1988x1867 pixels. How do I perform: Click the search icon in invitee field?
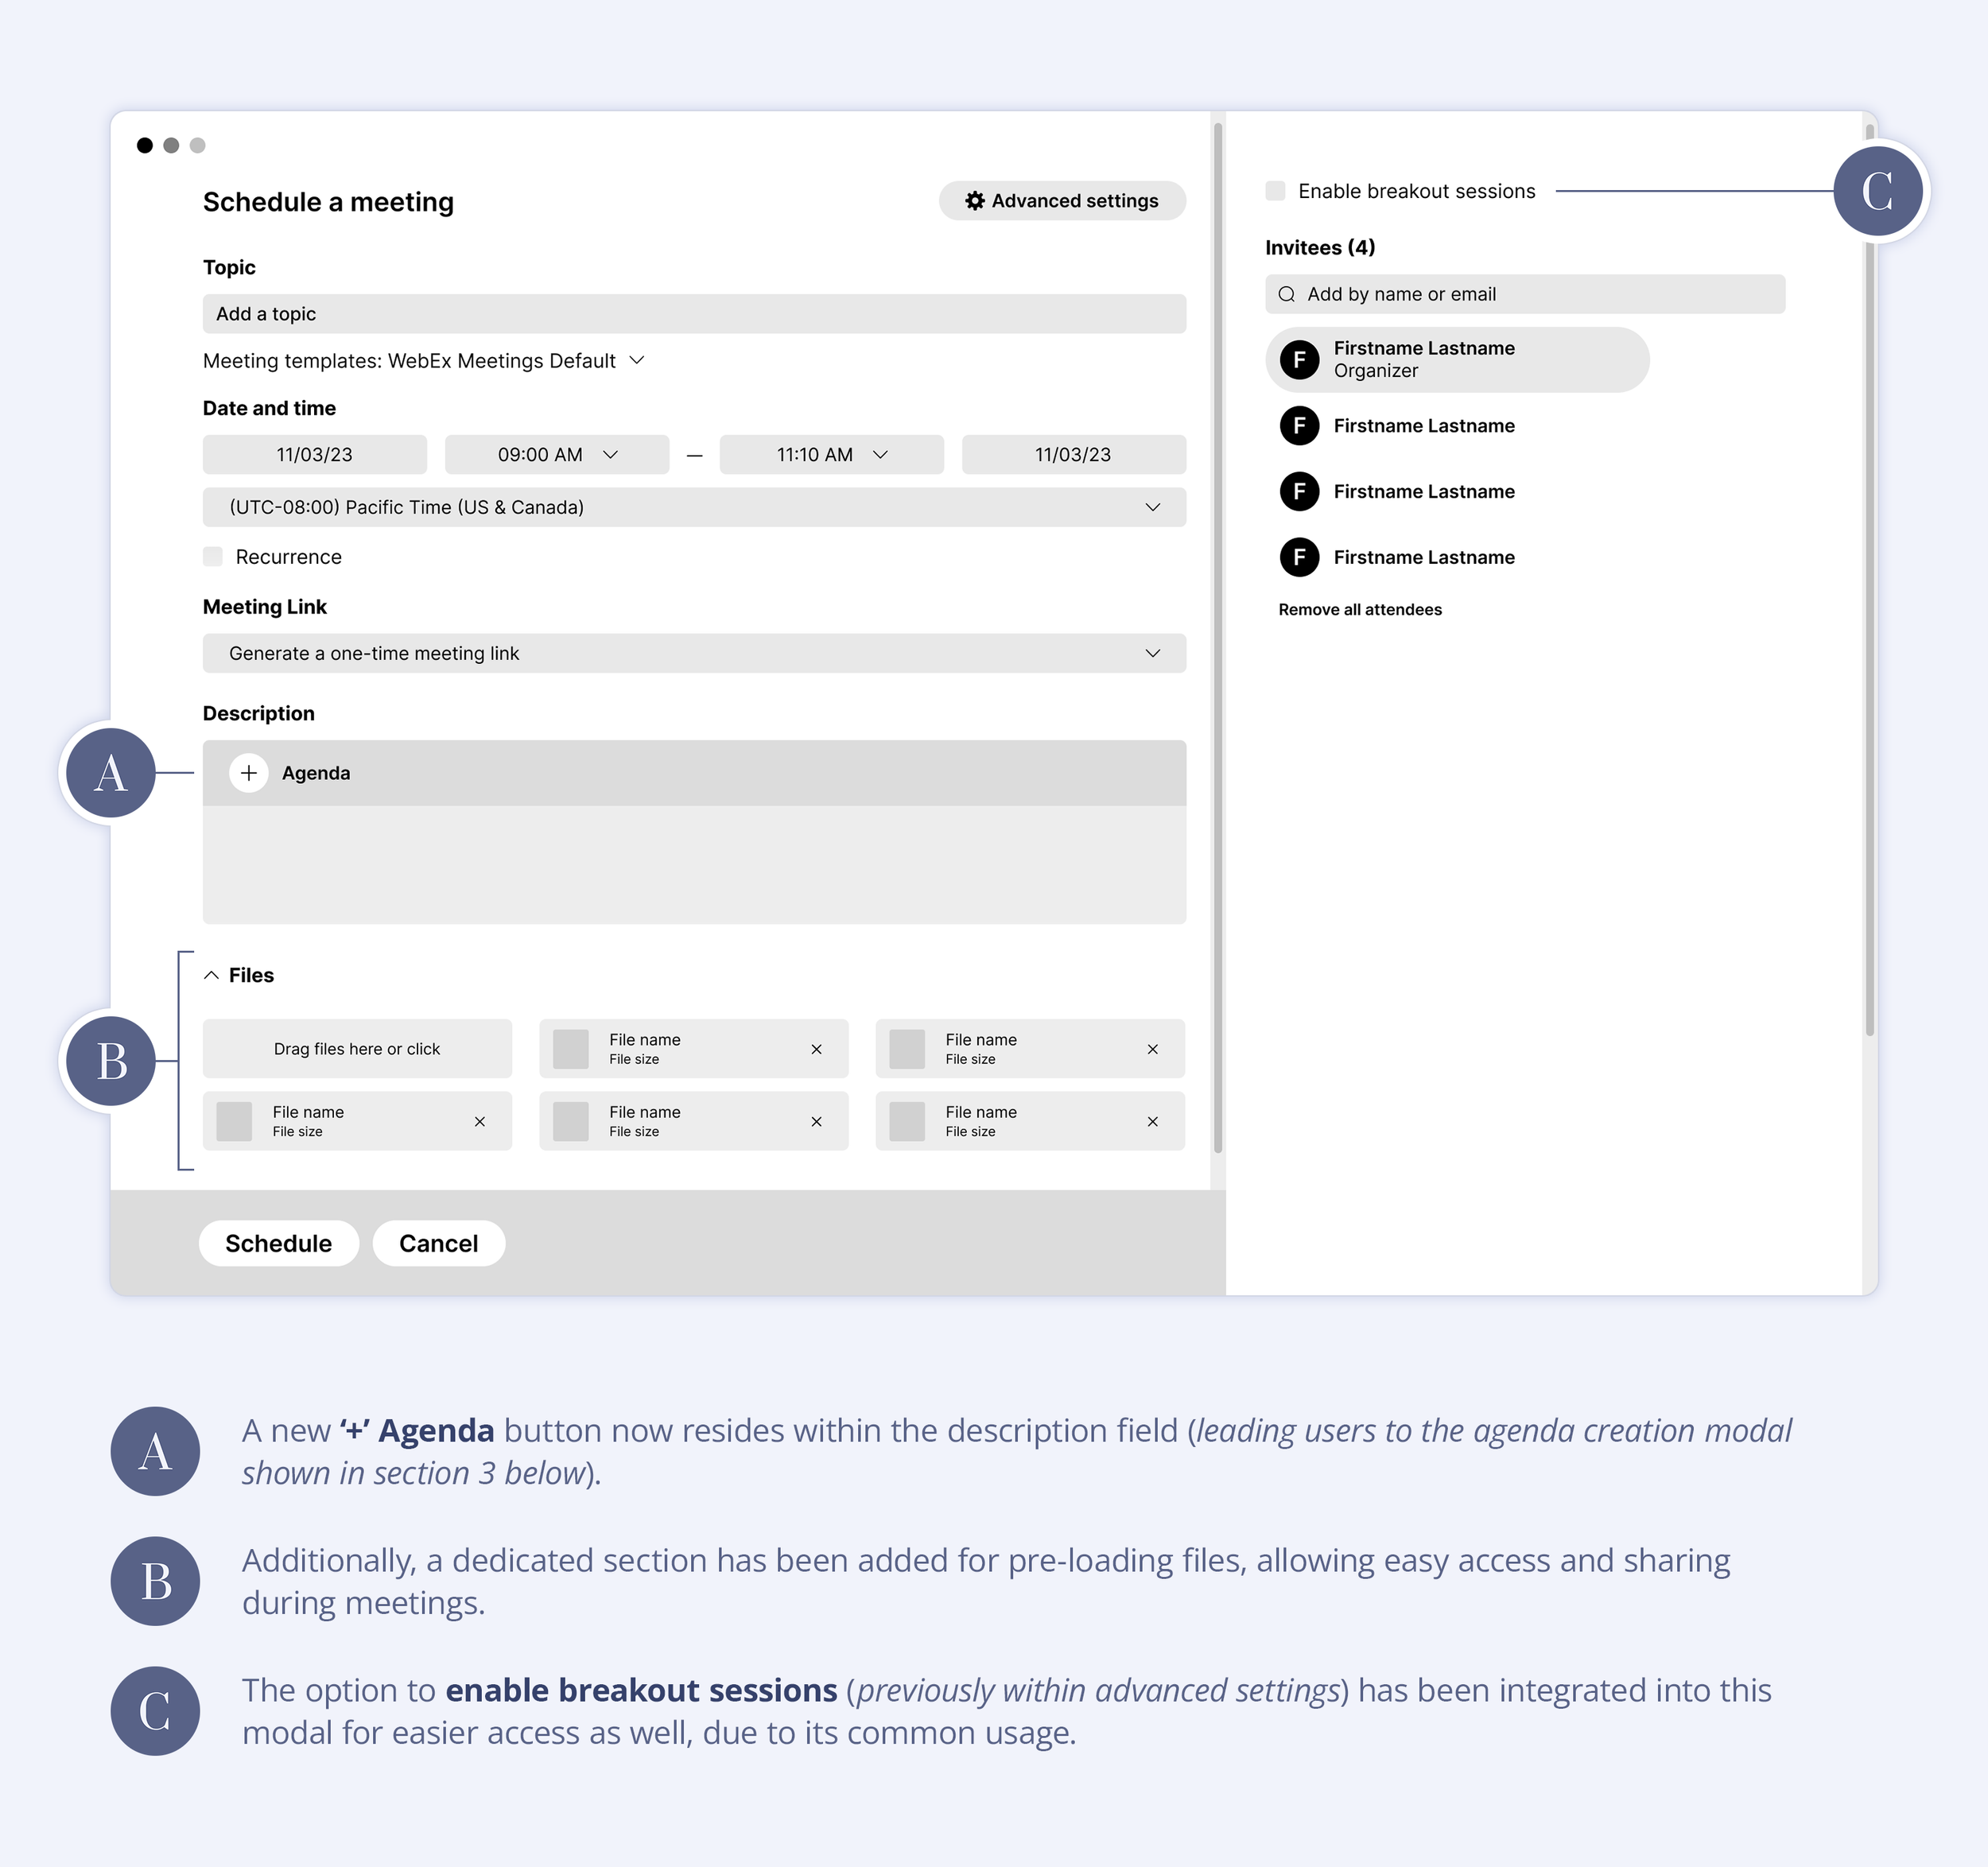click(1287, 294)
